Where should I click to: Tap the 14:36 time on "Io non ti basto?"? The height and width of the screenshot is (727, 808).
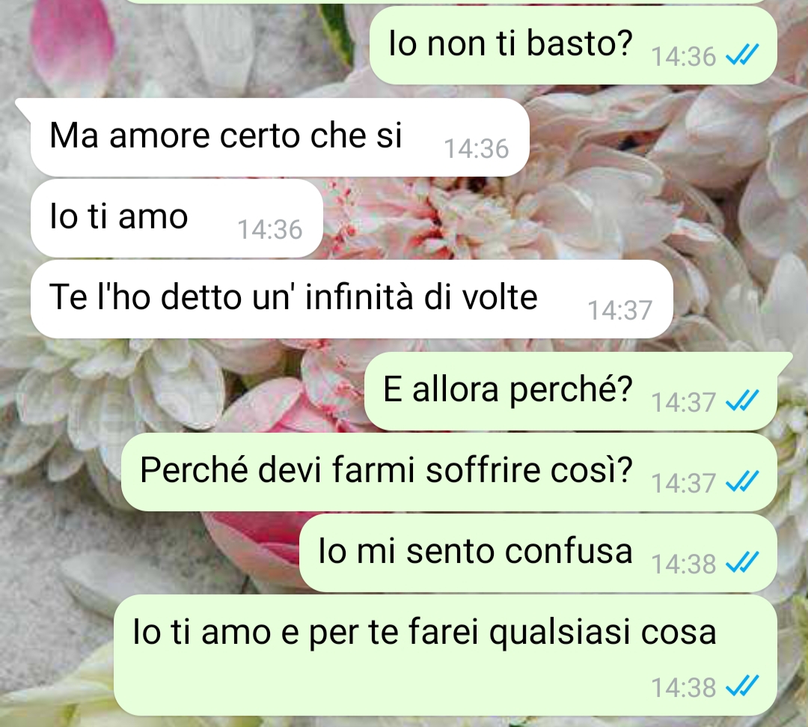683,57
